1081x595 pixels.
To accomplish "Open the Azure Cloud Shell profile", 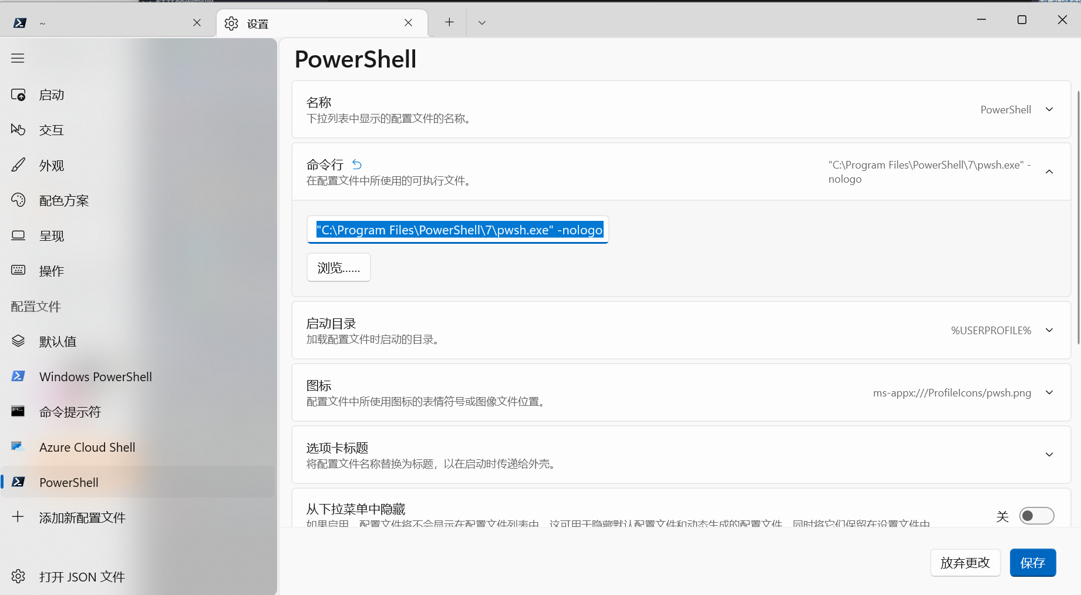I will pyautogui.click(x=86, y=447).
